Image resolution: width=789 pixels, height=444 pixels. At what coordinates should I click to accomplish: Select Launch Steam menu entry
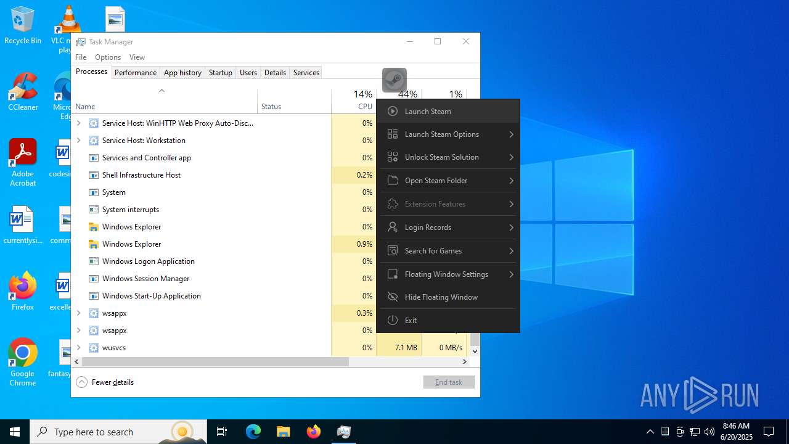448,112
